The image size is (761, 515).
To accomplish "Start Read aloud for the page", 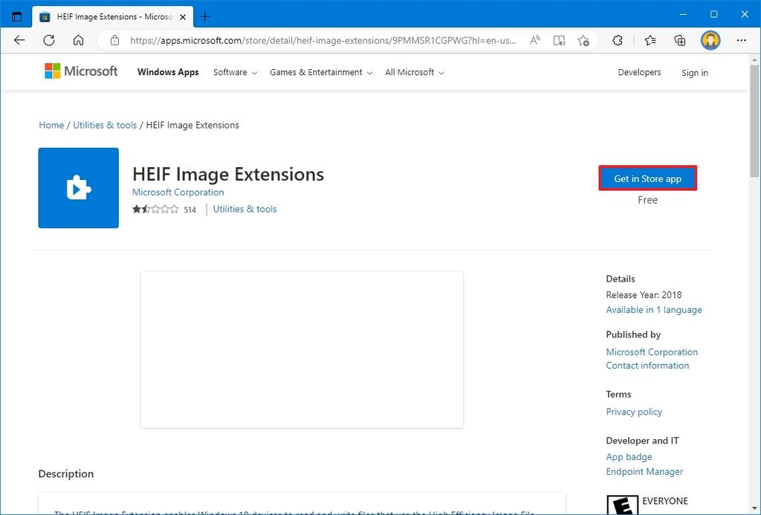I will point(534,41).
